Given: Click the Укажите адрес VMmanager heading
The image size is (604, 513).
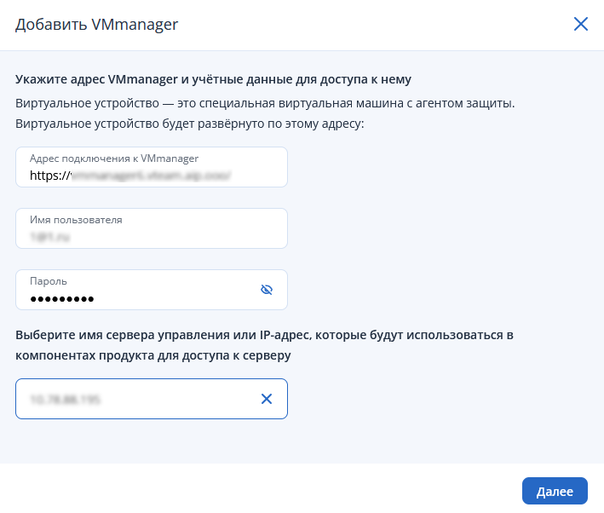Looking at the screenshot, I should [x=214, y=79].
